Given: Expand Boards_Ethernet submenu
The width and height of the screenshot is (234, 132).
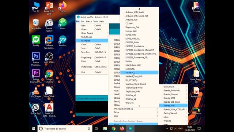Looking at the screenshot, I should pos(173,94).
